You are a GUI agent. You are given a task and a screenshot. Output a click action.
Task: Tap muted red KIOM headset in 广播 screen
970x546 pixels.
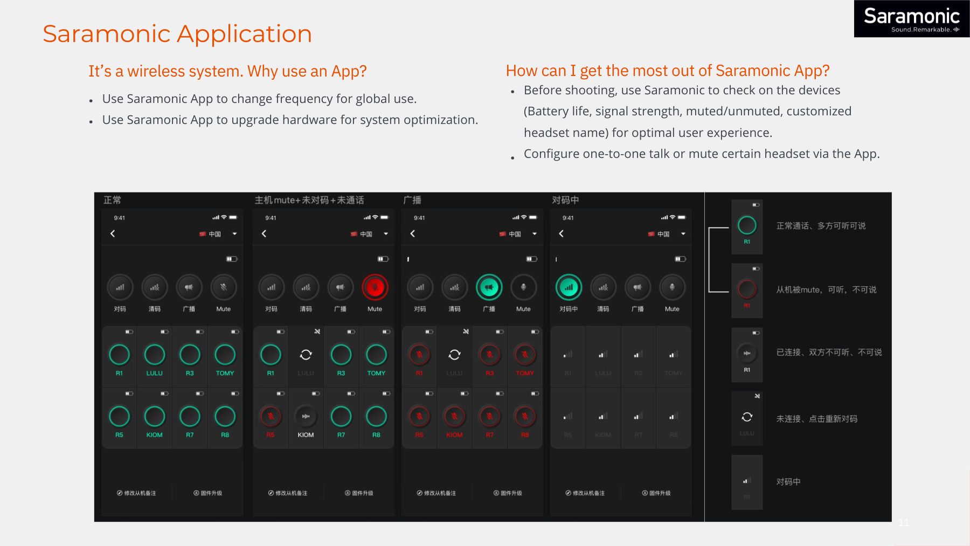click(x=454, y=416)
